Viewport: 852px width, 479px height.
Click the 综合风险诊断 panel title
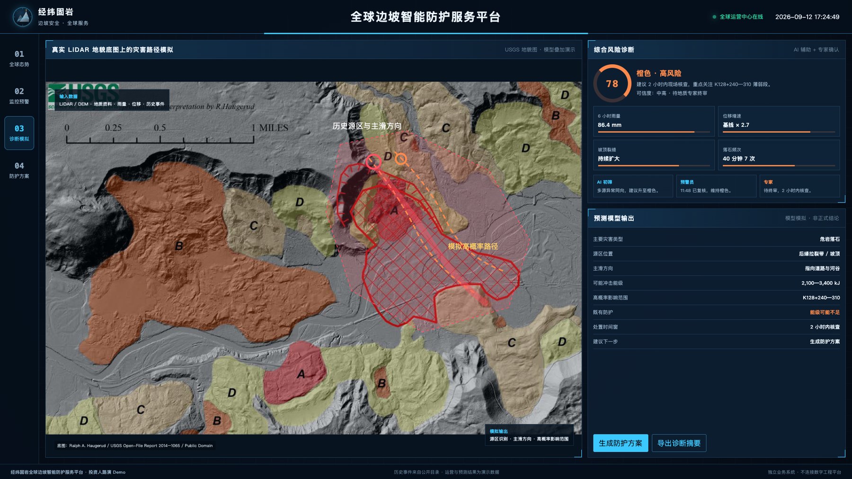coord(614,50)
